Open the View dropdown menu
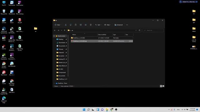The height and width of the screenshot is (112, 200). click(107, 25)
